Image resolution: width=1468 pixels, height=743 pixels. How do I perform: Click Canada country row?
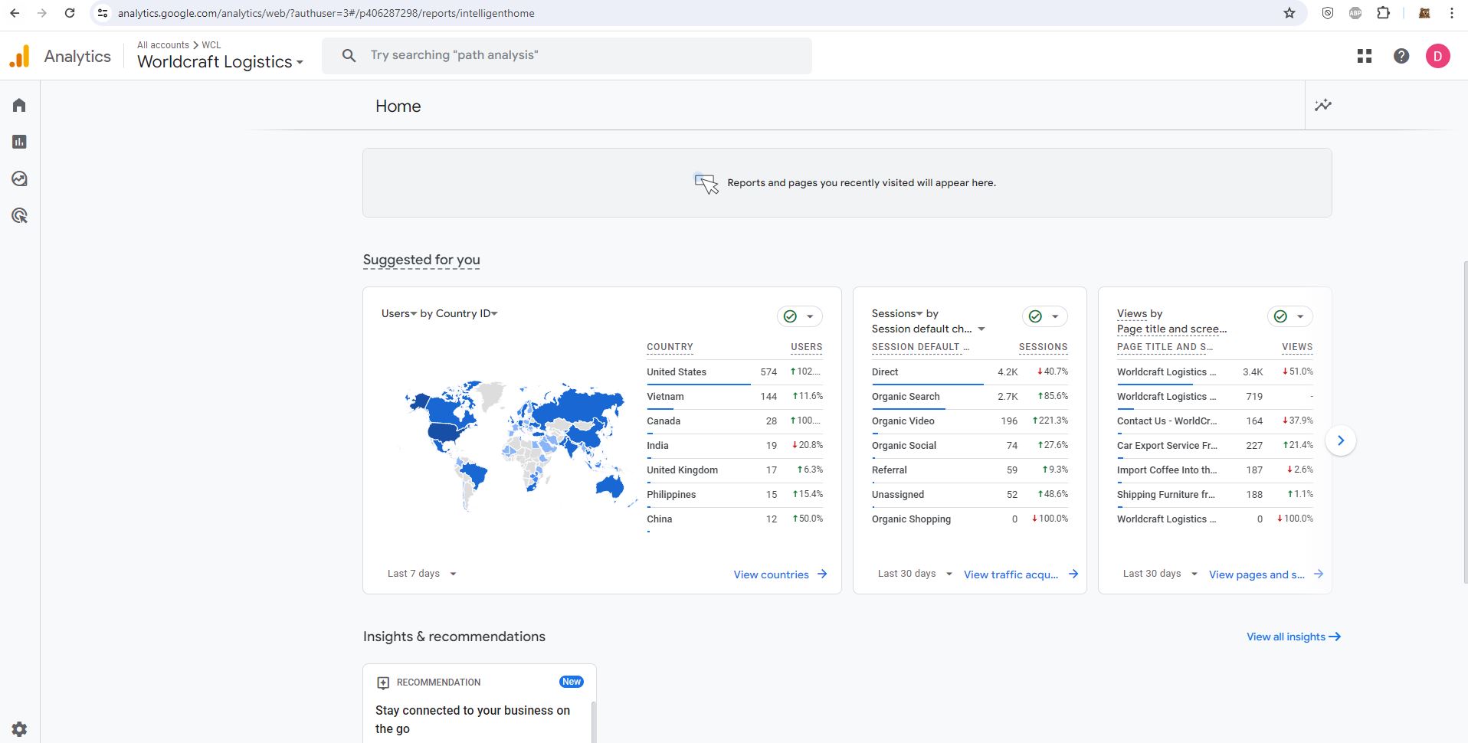(734, 421)
